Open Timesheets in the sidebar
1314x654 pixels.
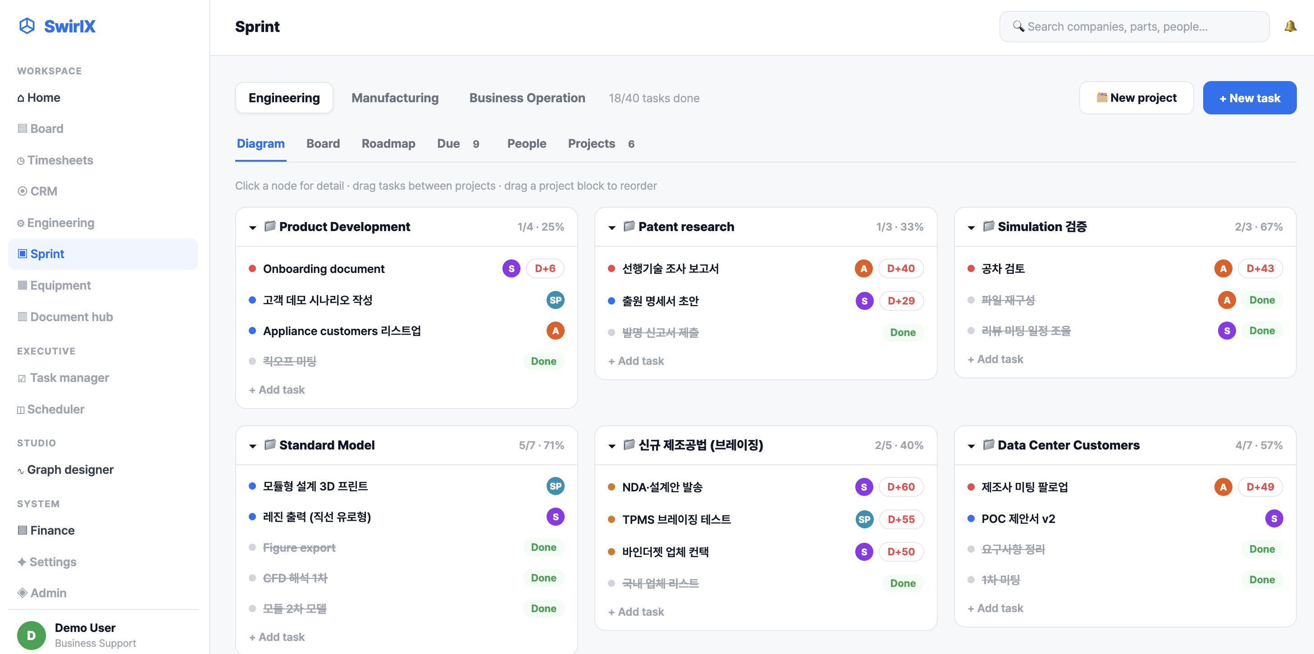[x=103, y=160]
